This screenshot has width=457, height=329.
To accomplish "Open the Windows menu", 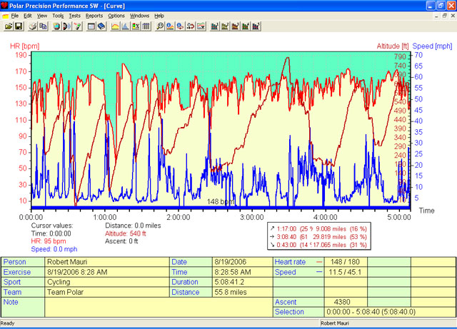I will [x=140, y=16].
